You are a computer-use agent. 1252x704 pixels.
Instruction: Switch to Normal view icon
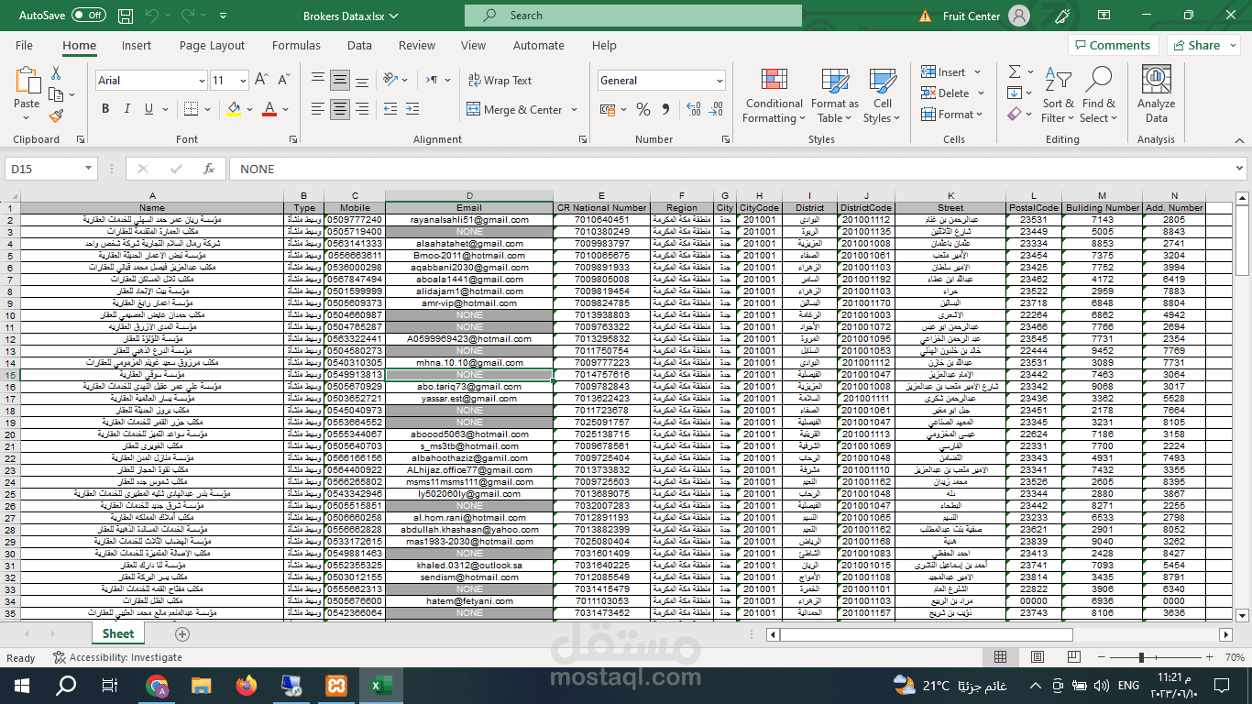[1000, 657]
